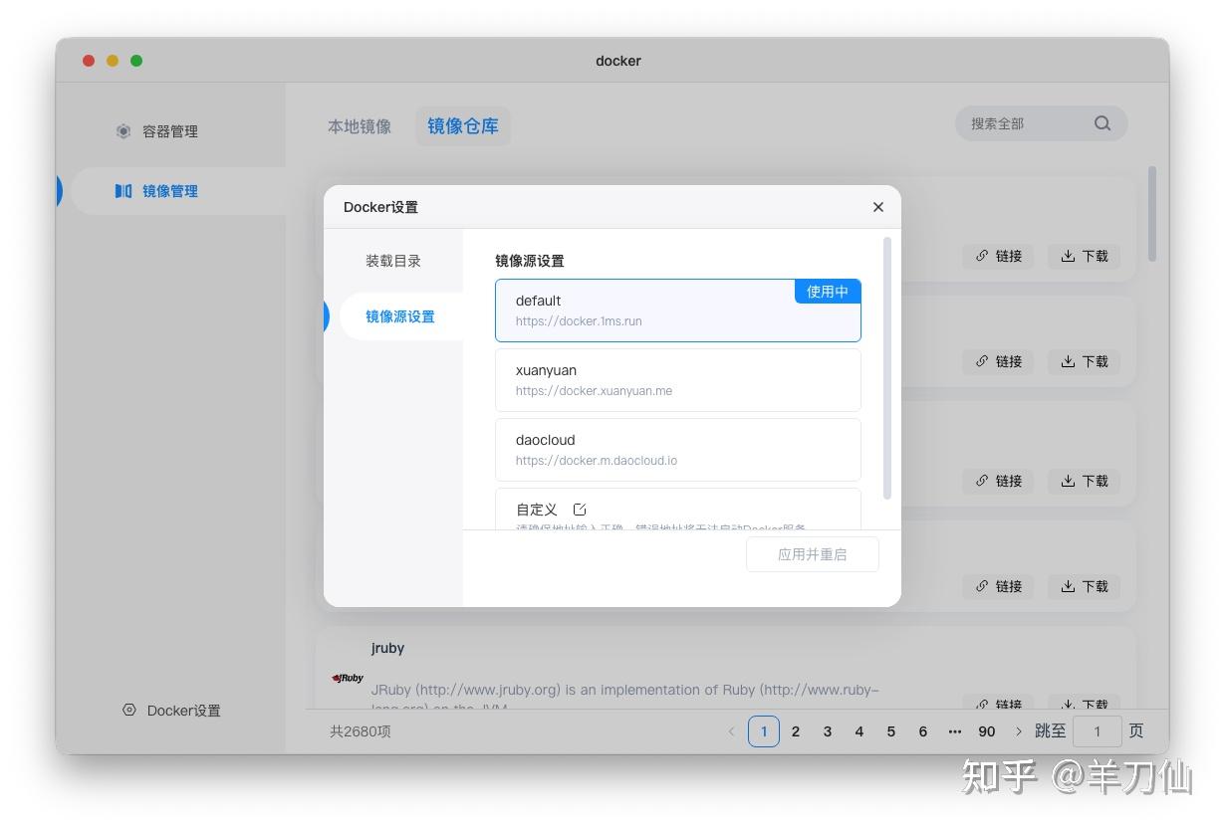The image size is (1225, 828).
Task: Click the JRuby logo thumbnail
Action: coord(348,678)
